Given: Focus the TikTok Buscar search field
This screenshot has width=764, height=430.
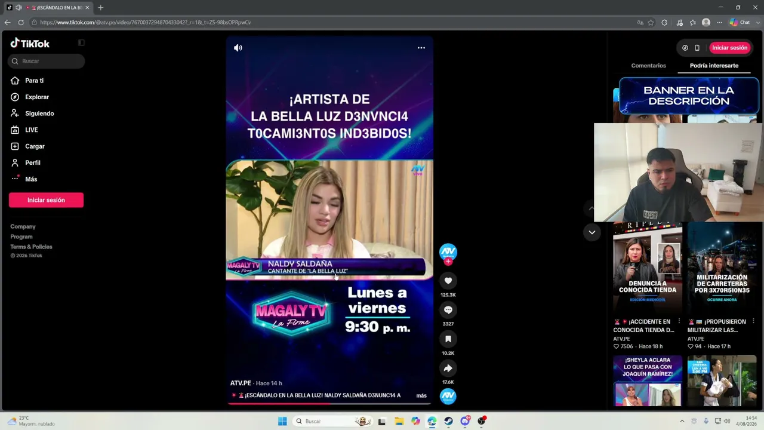Looking at the screenshot, I should (47, 61).
